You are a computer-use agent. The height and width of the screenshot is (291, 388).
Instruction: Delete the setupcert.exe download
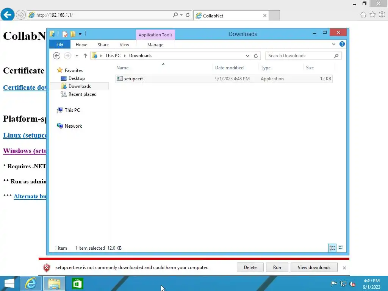(250, 268)
